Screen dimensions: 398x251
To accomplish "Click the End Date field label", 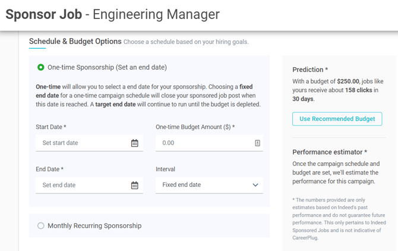I will [50, 170].
